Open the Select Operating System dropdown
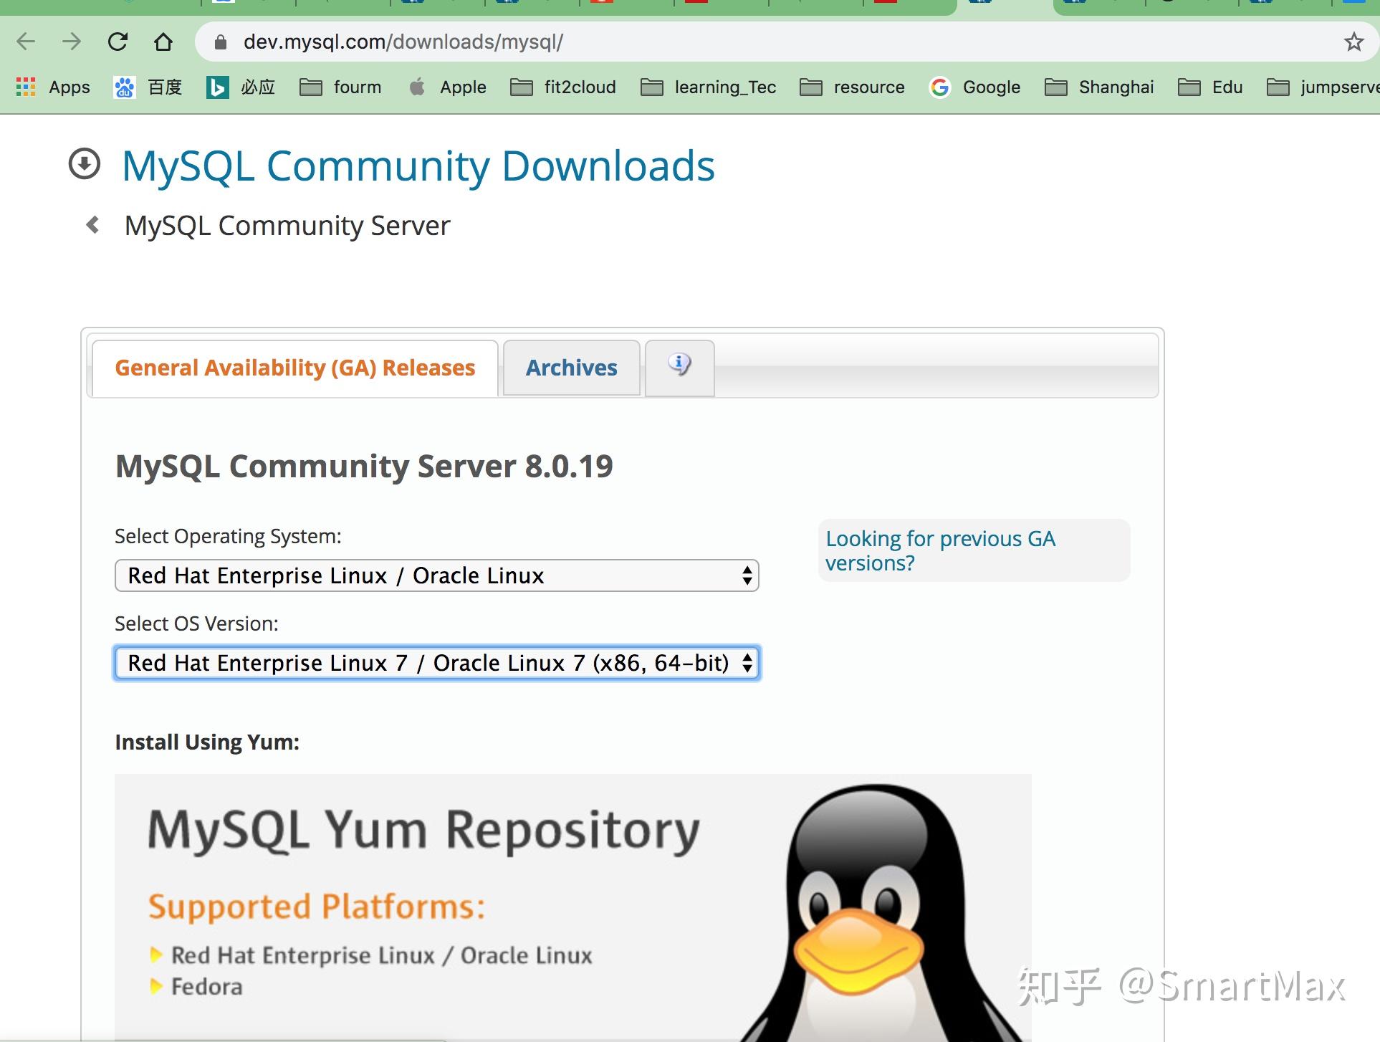 436,575
